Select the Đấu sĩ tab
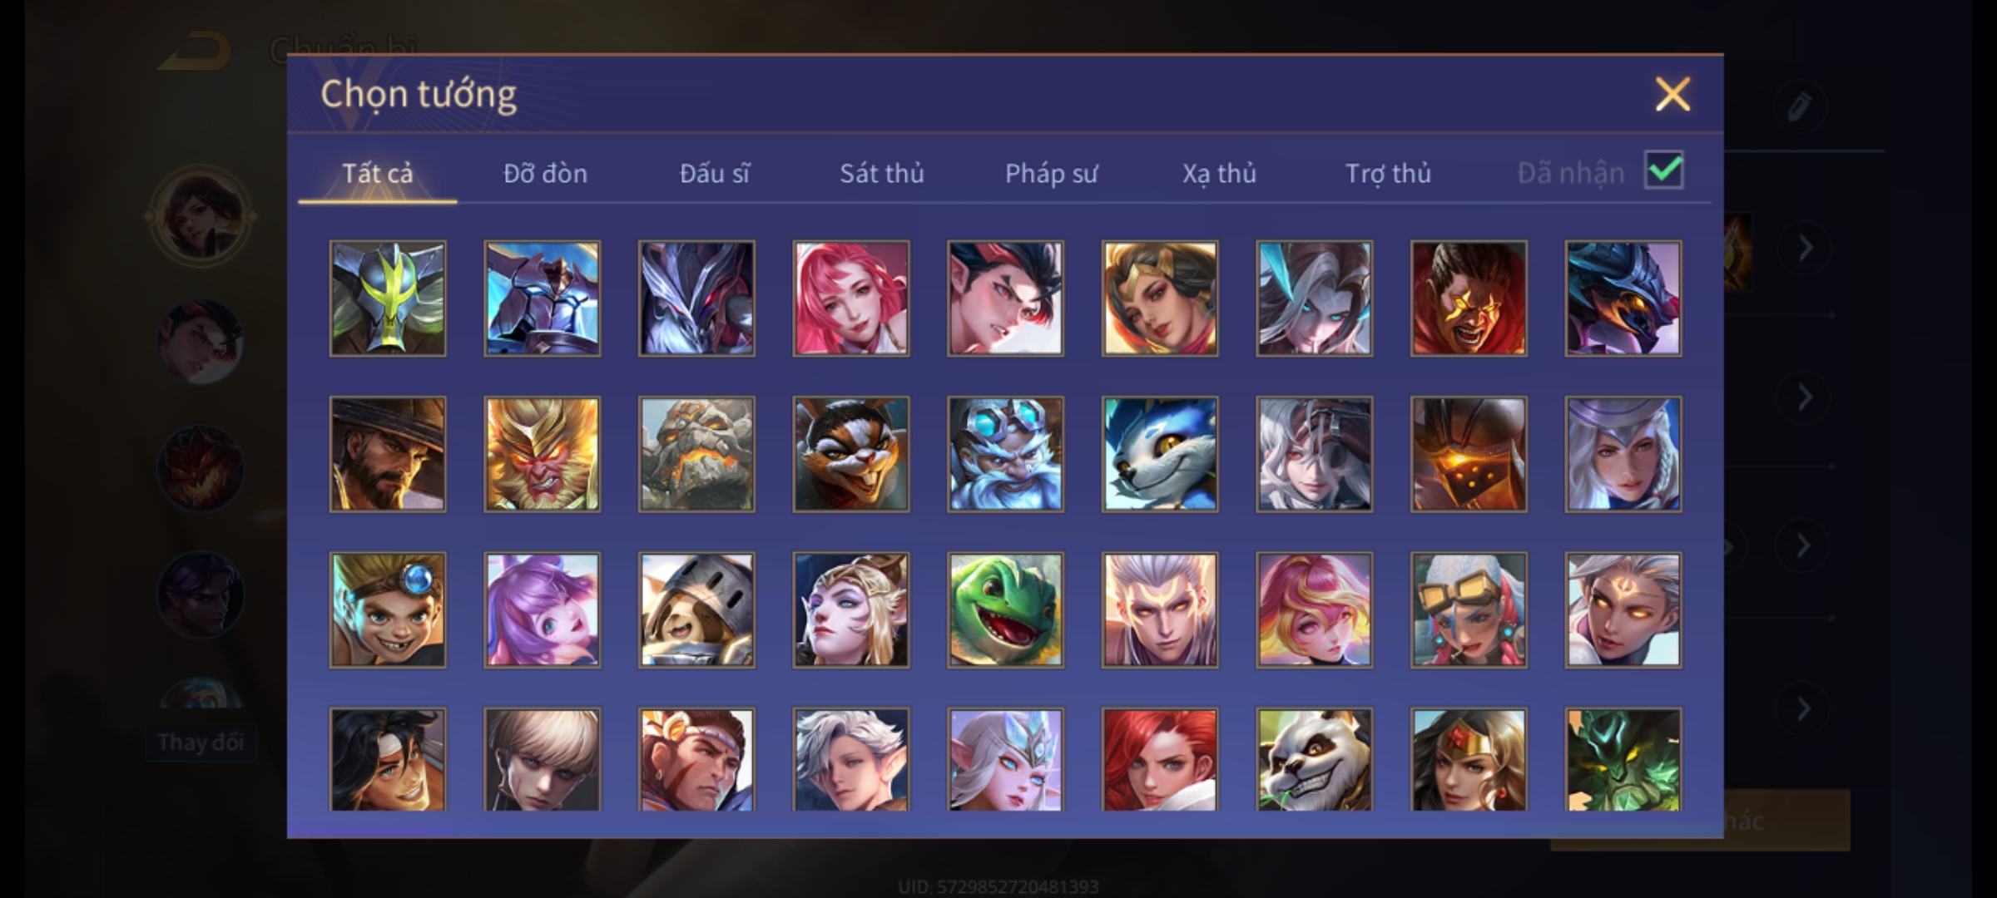Screen dimensions: 1997x898 pyautogui.click(x=714, y=173)
